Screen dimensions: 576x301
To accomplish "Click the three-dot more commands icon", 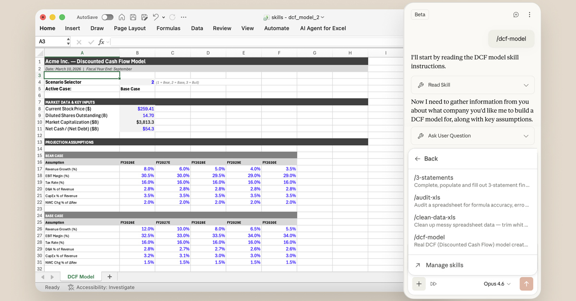I will click(183, 17).
